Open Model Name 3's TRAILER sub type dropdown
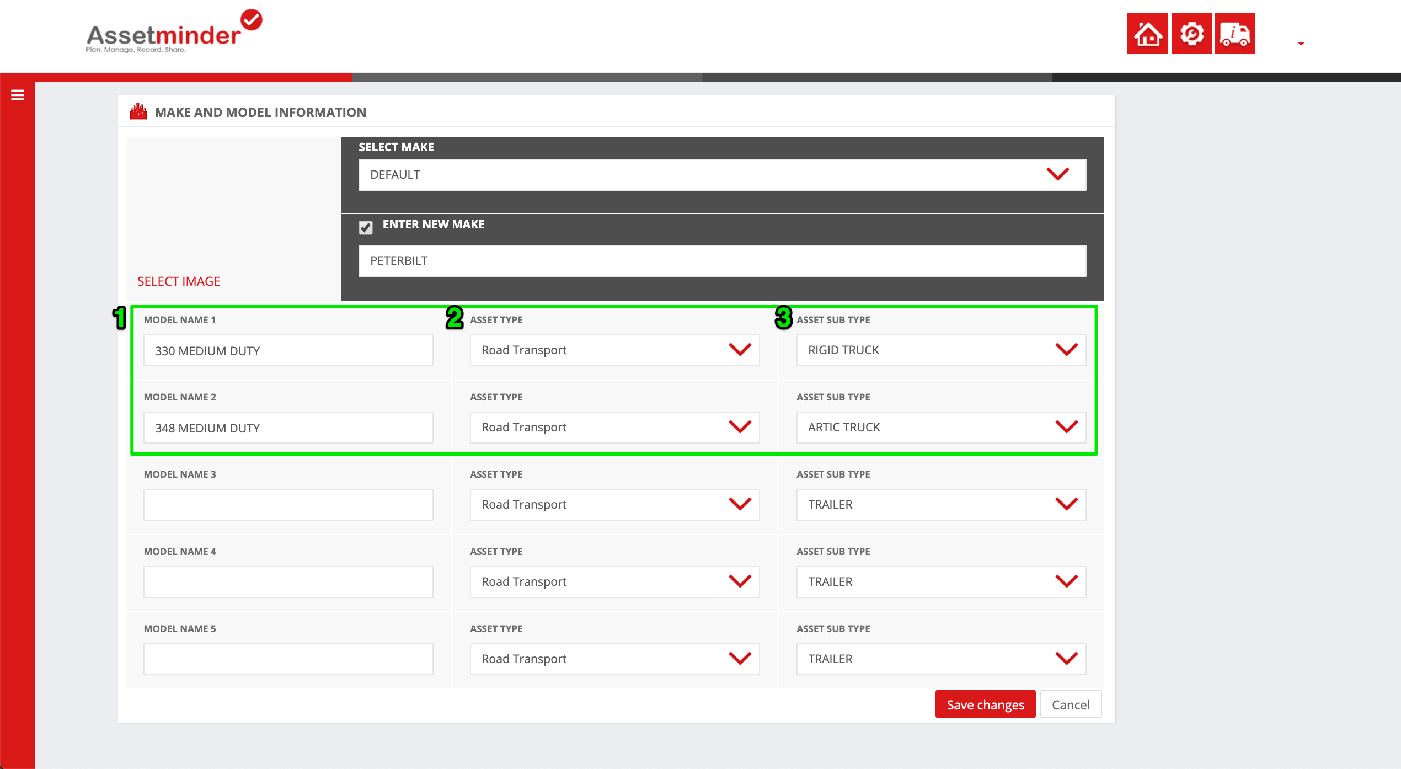This screenshot has width=1401, height=769. [x=941, y=505]
